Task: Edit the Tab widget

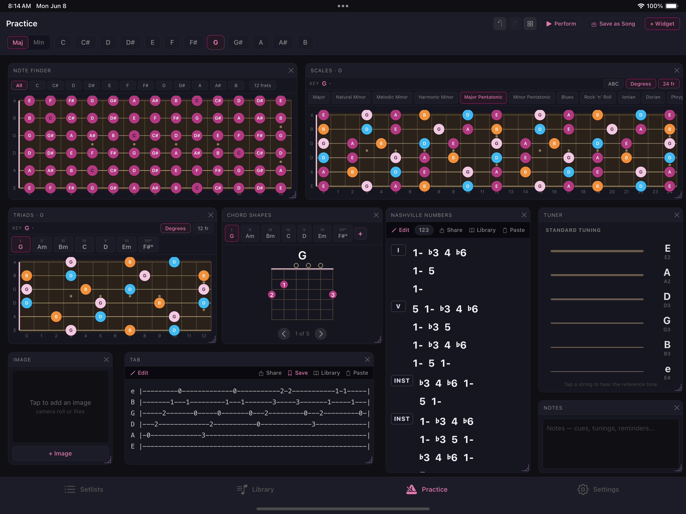Action: click(x=139, y=373)
